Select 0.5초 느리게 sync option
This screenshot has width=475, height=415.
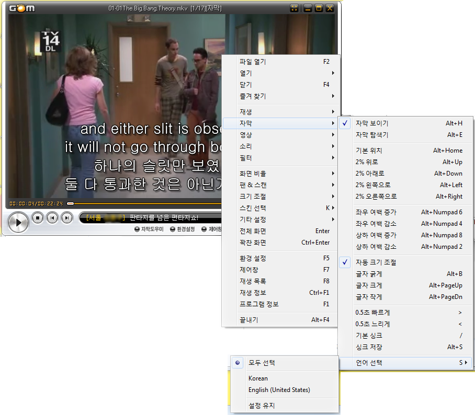click(x=405, y=324)
